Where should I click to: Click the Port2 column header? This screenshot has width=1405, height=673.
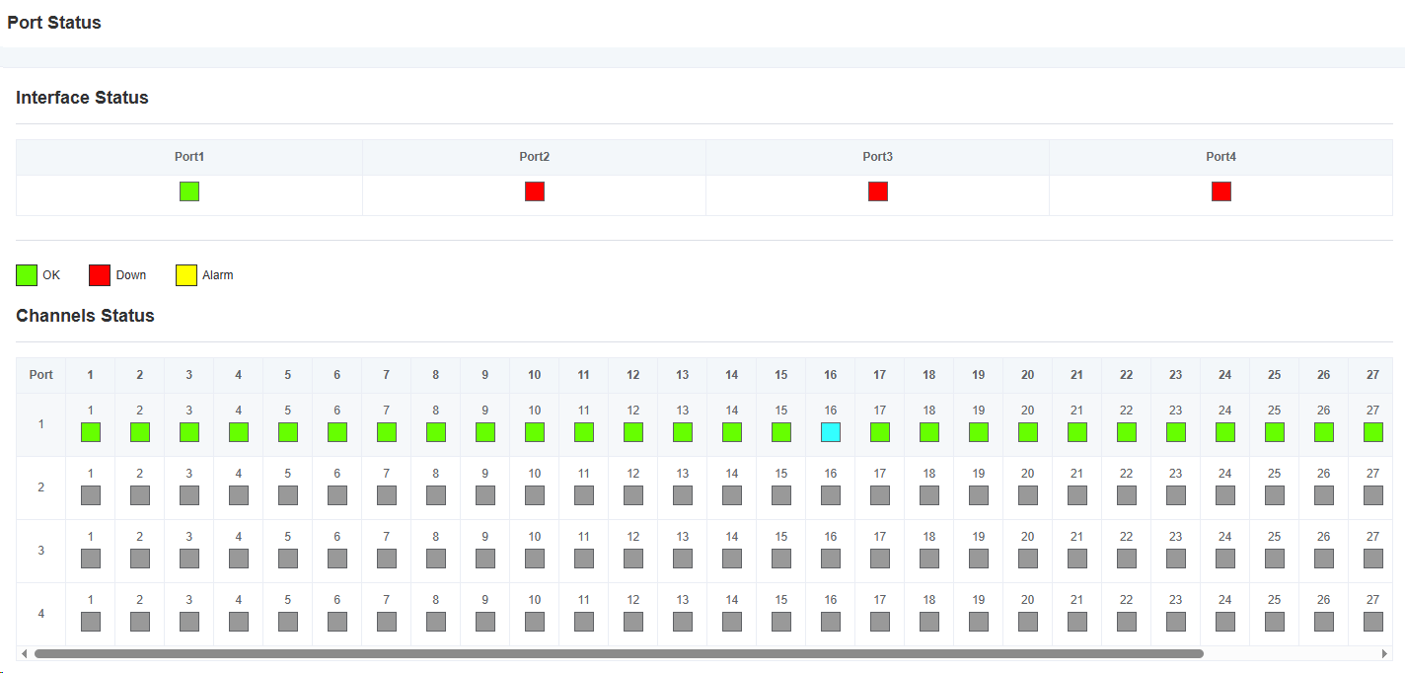pos(535,157)
